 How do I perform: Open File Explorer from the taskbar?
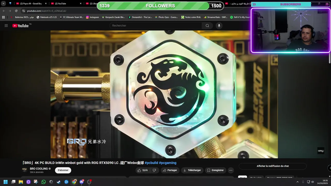tap(21, 182)
